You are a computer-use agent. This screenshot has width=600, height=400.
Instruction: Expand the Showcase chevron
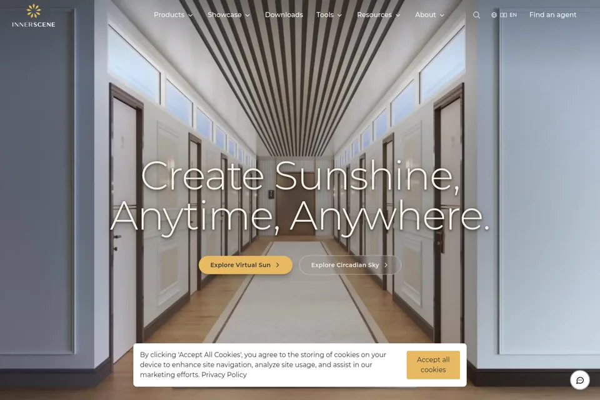click(247, 15)
